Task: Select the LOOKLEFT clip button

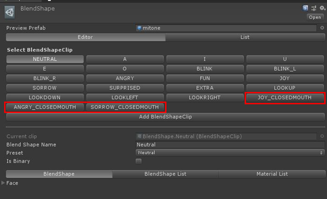Action: (x=125, y=98)
